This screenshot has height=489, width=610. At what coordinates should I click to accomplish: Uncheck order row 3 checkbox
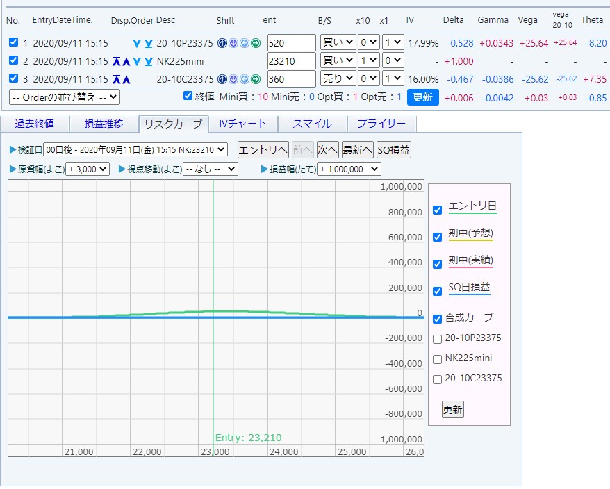pos(13,78)
